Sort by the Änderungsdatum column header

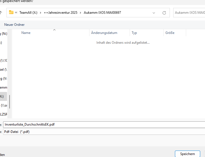click(x=104, y=33)
